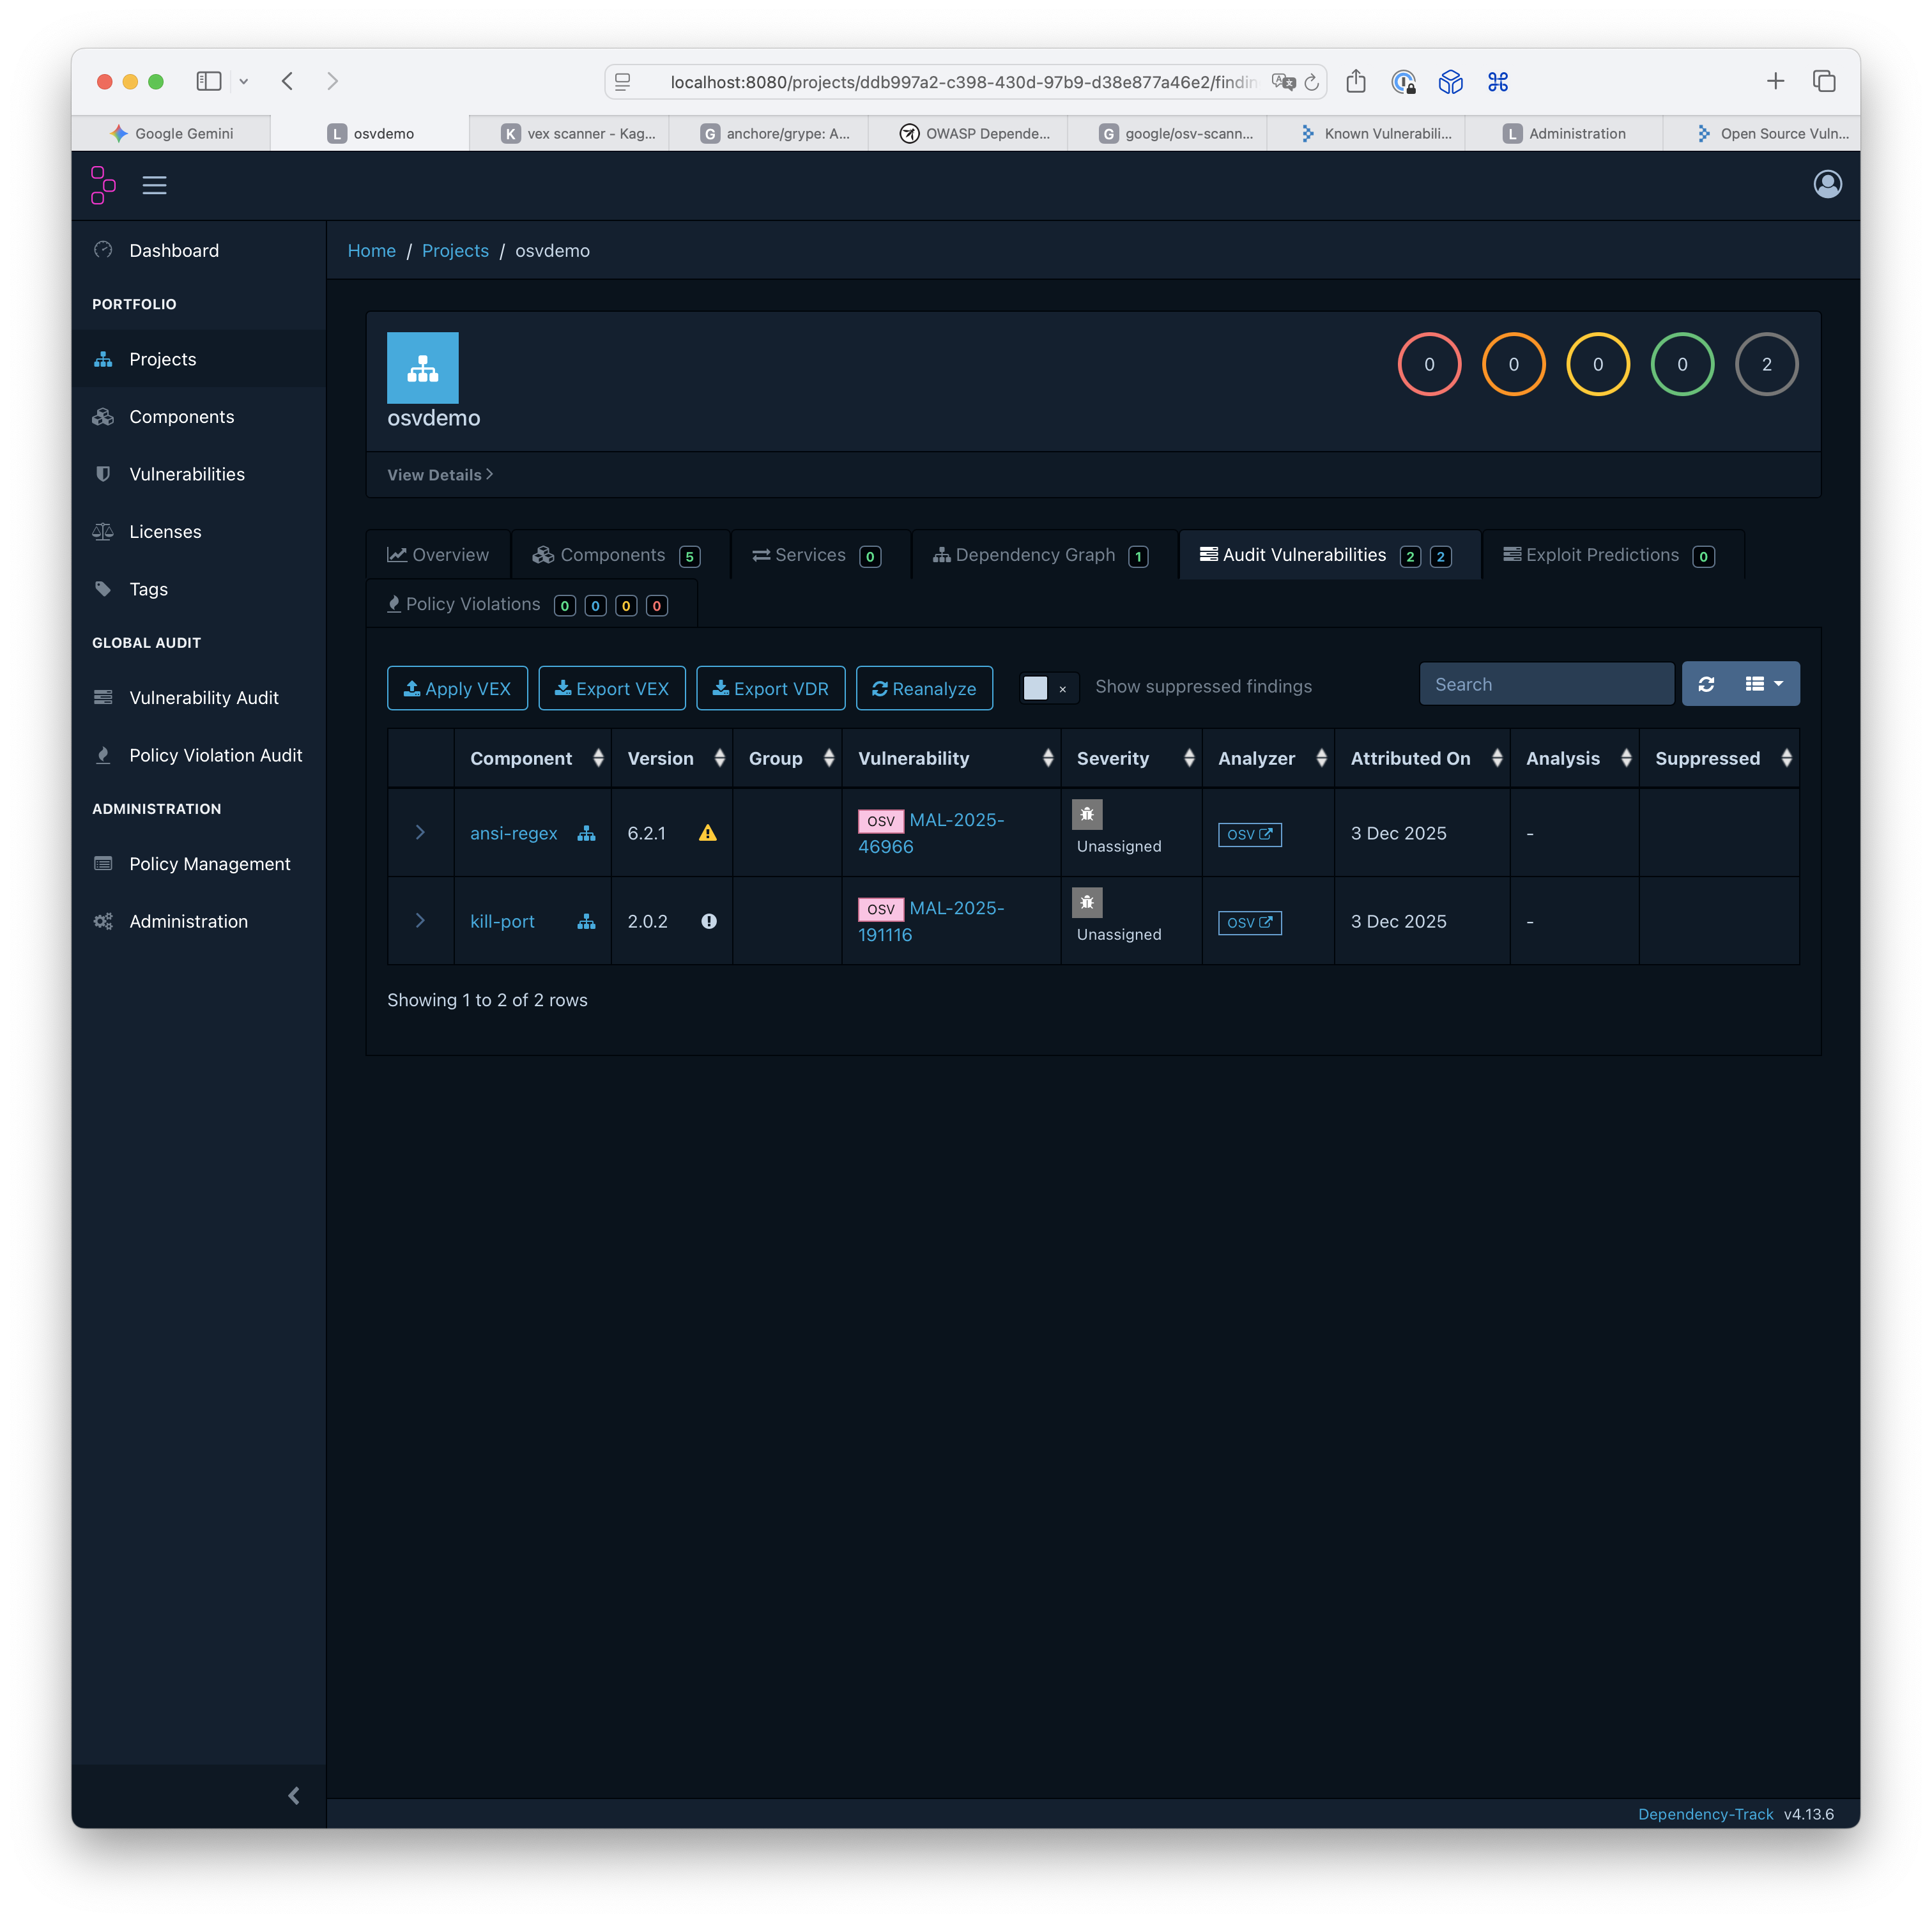1932x1923 pixels.
Task: Collapse the sidebar with bottom chevron
Action: [294, 1795]
